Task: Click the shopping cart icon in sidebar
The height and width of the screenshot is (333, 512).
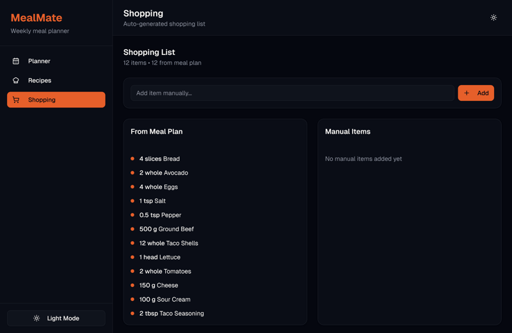Action: pos(16,100)
